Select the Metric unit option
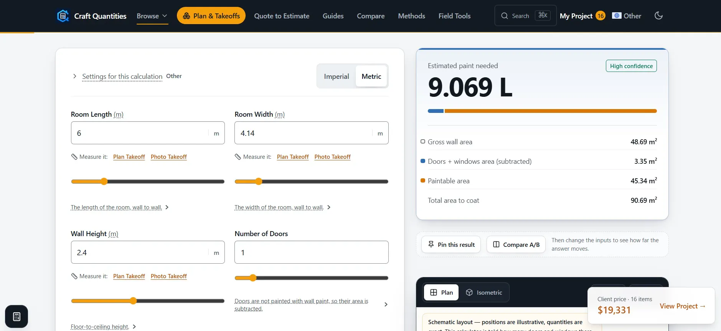The image size is (721, 331). tap(371, 76)
